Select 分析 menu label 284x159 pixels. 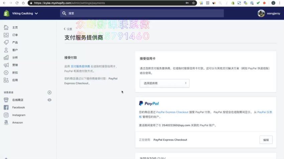coord(15,58)
